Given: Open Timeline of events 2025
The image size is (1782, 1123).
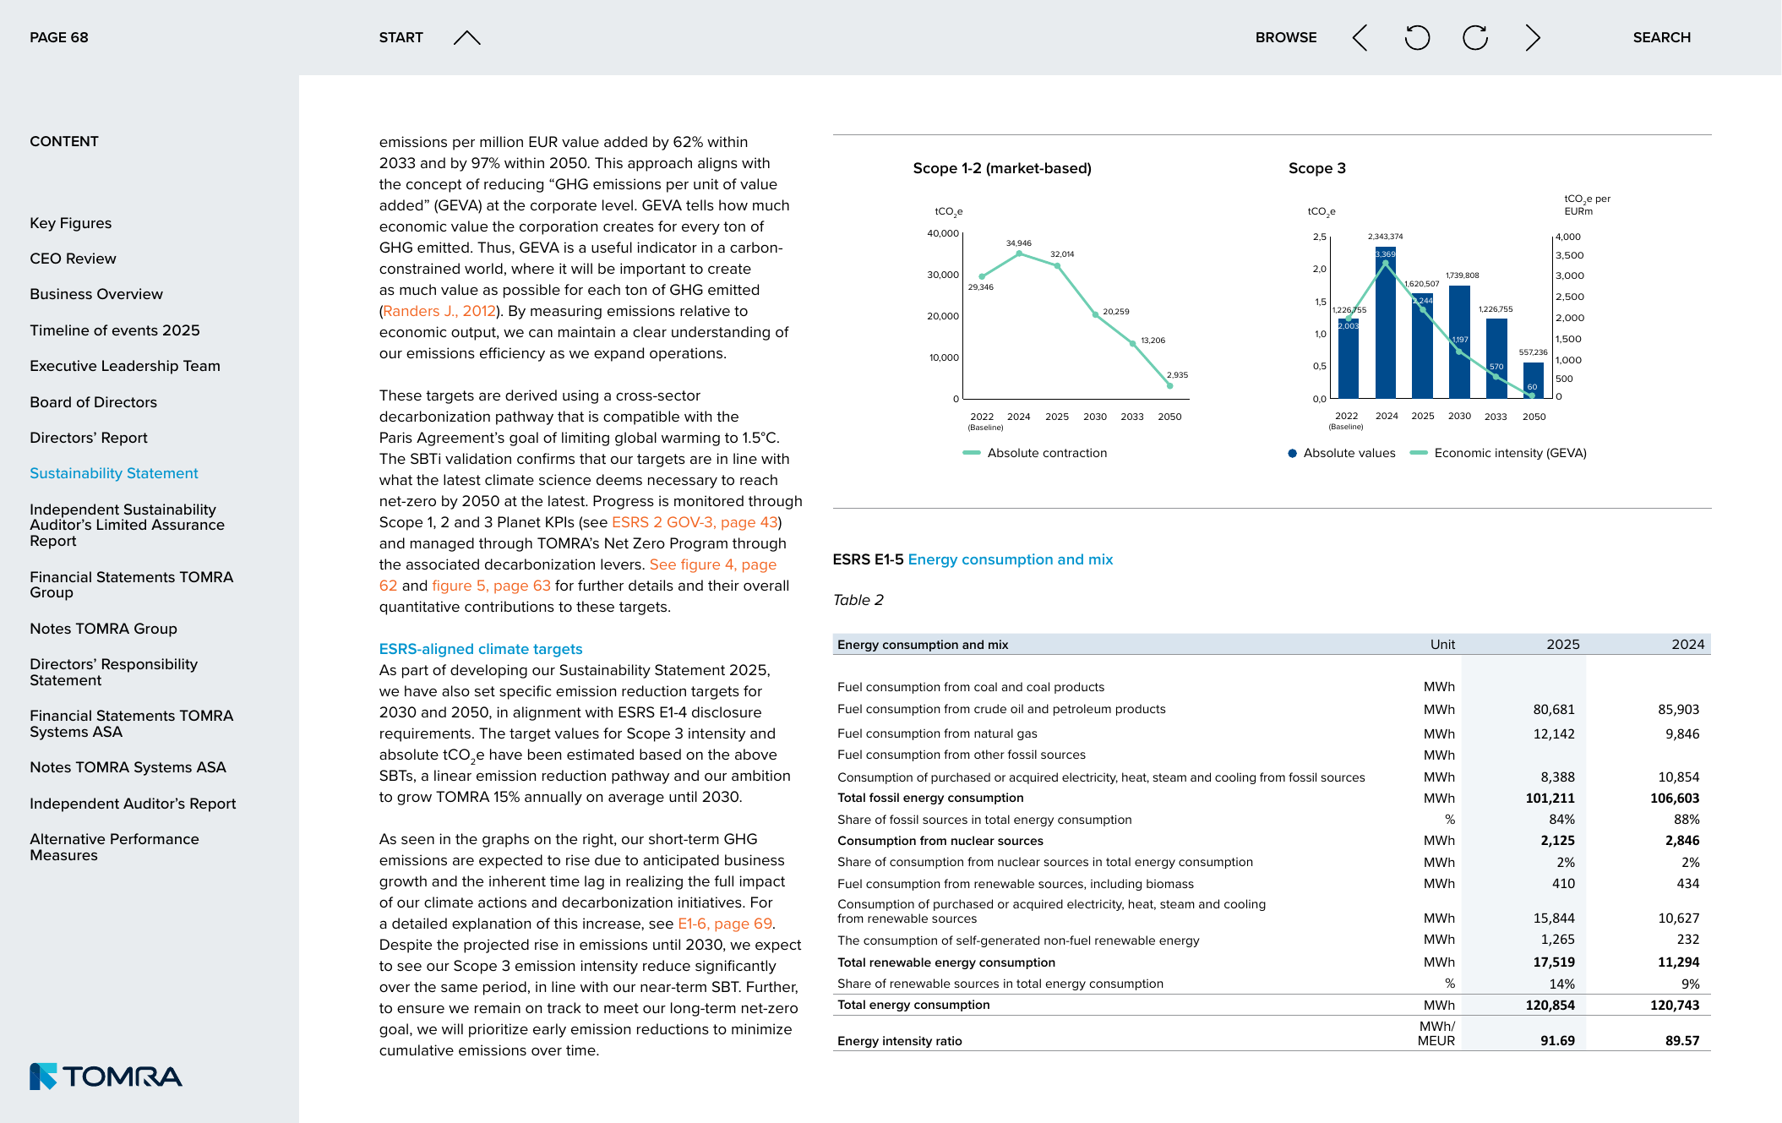Looking at the screenshot, I should tap(115, 330).
